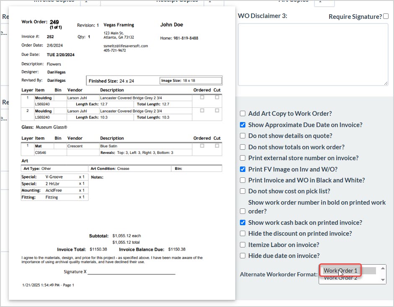Enable "Print external store number on invoice?"
Viewport: 394px width, 307px height.
(242, 158)
